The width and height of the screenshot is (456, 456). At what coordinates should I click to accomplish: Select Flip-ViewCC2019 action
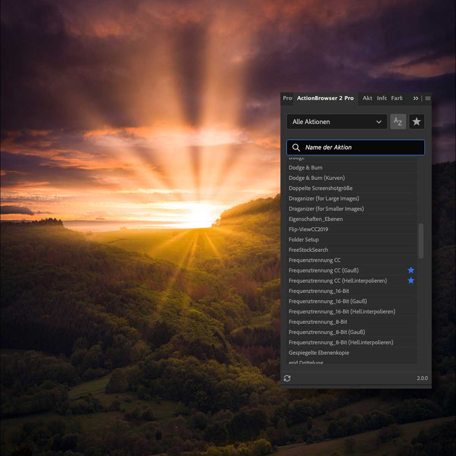pos(351,229)
